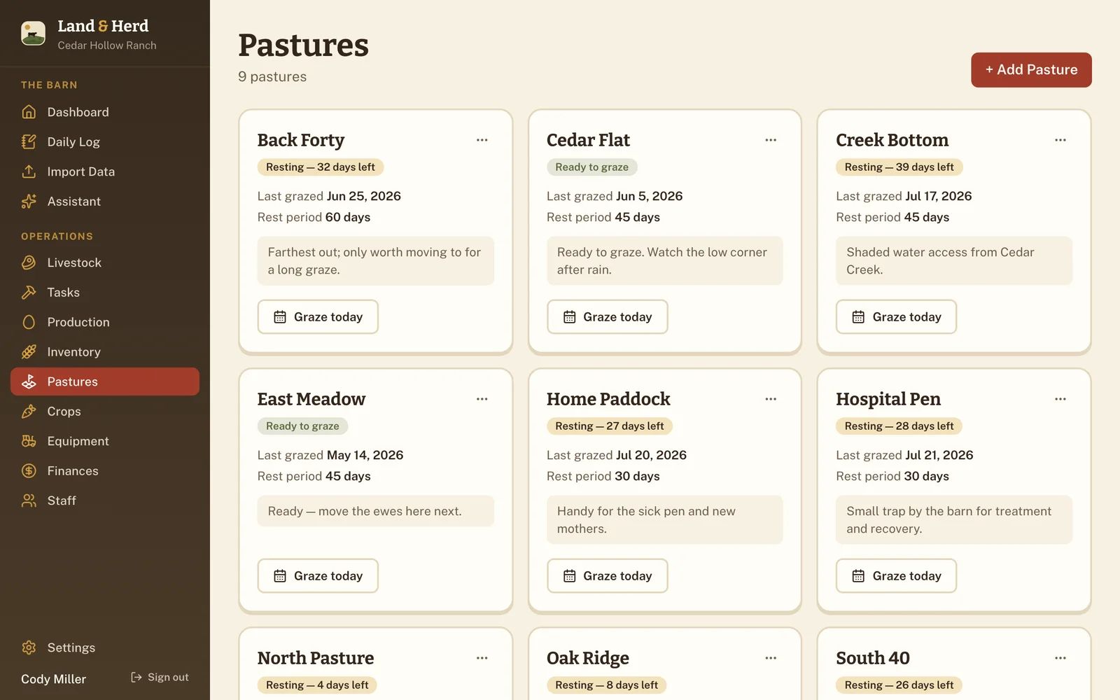Graze today on Hospital Pen

[896, 576]
